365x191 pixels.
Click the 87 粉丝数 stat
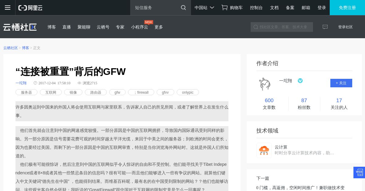[304, 104]
